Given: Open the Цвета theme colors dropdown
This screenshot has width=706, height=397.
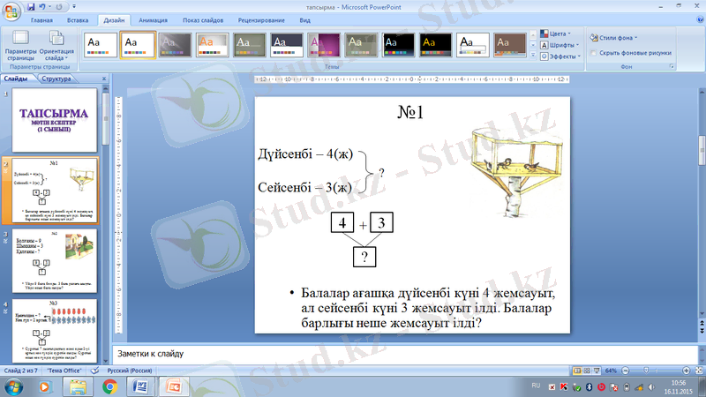Looking at the screenshot, I should (556, 34).
